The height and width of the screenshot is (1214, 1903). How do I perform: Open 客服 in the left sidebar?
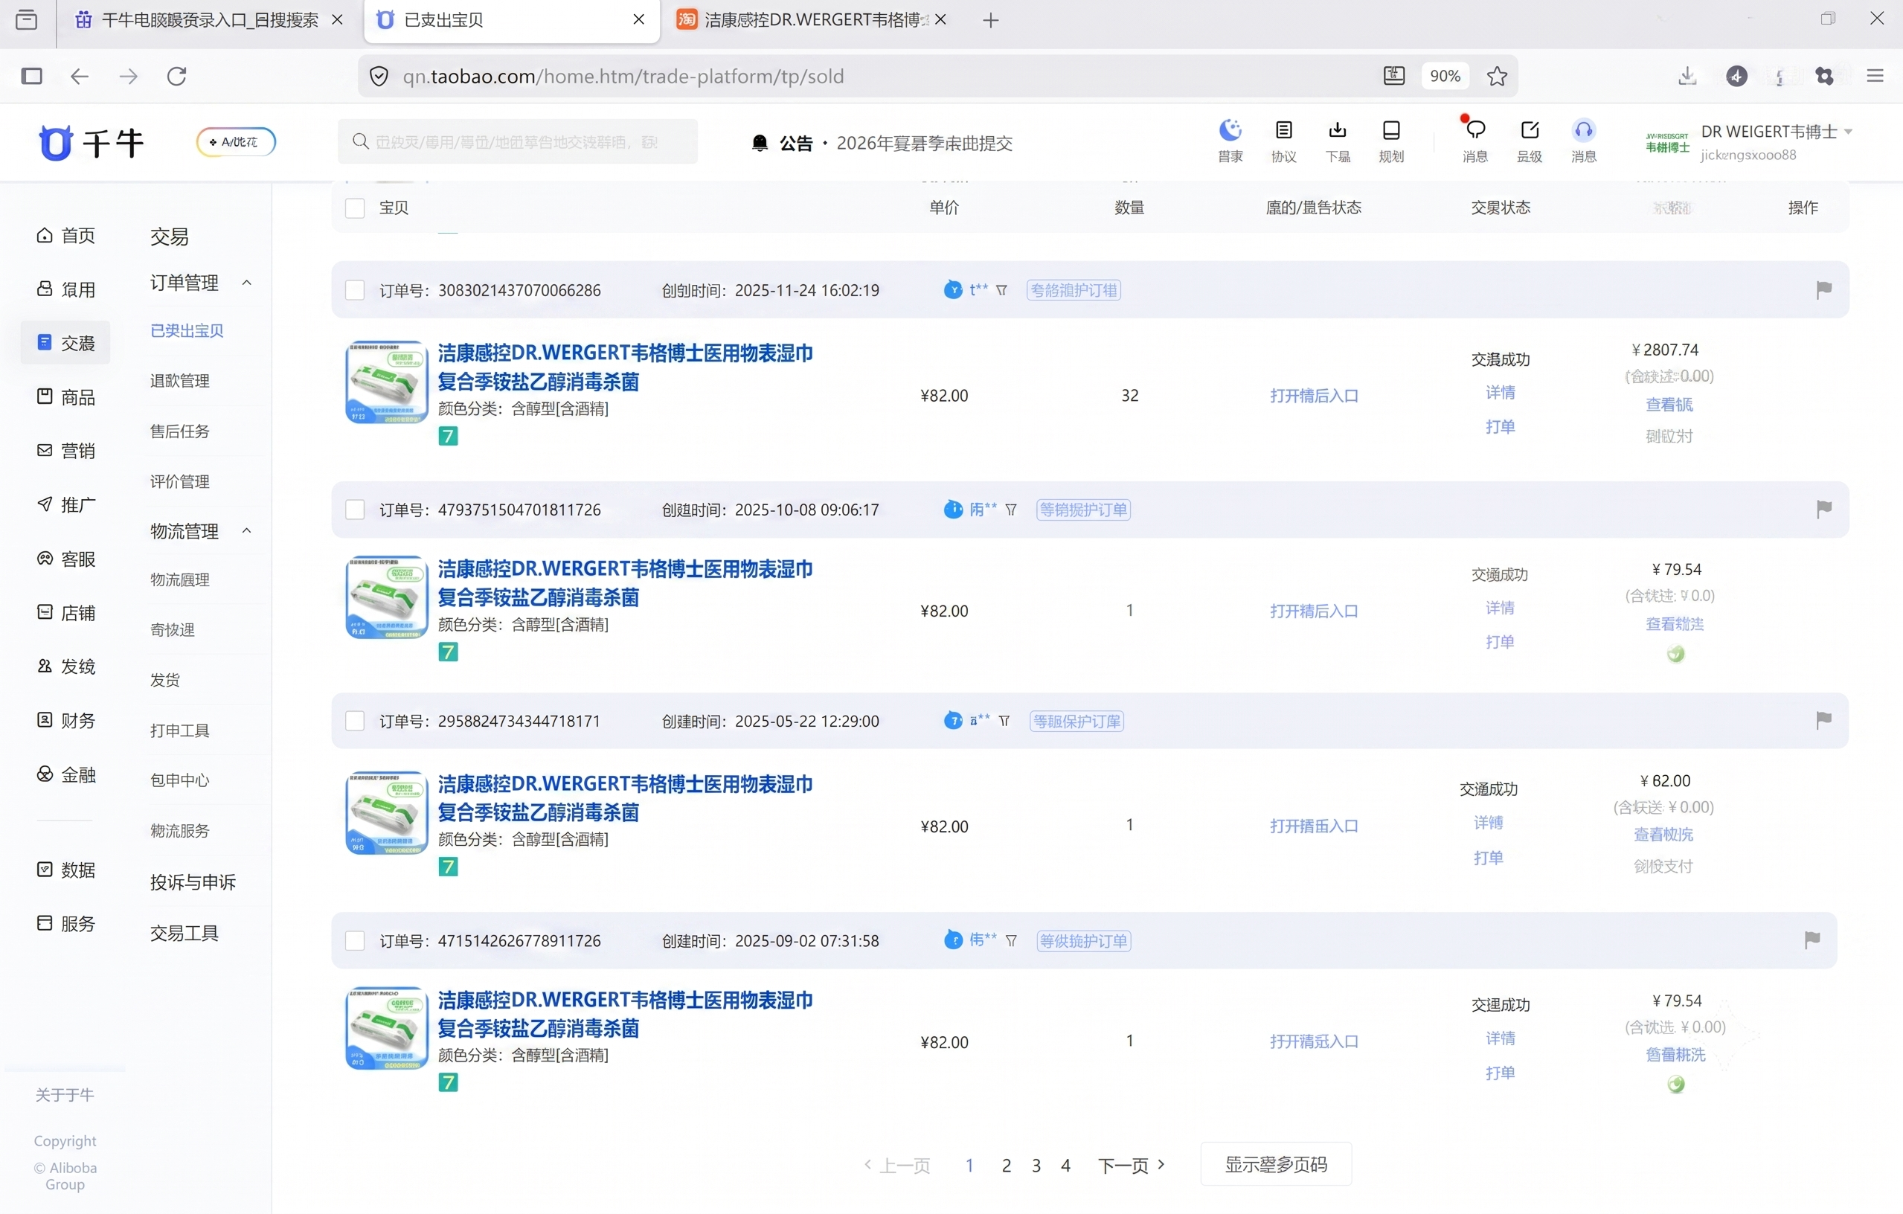pos(66,559)
